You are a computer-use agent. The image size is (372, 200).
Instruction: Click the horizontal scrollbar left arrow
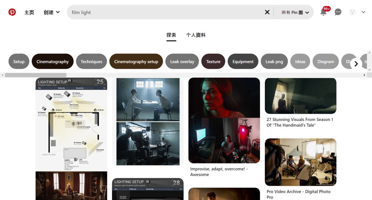tap(2, 75)
